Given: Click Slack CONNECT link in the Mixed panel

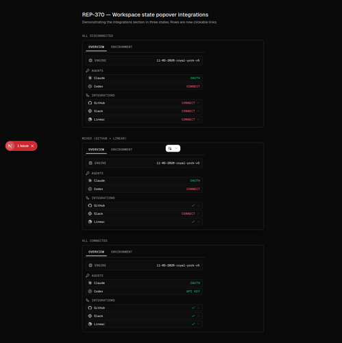Looking at the screenshot, I should [x=188, y=213].
